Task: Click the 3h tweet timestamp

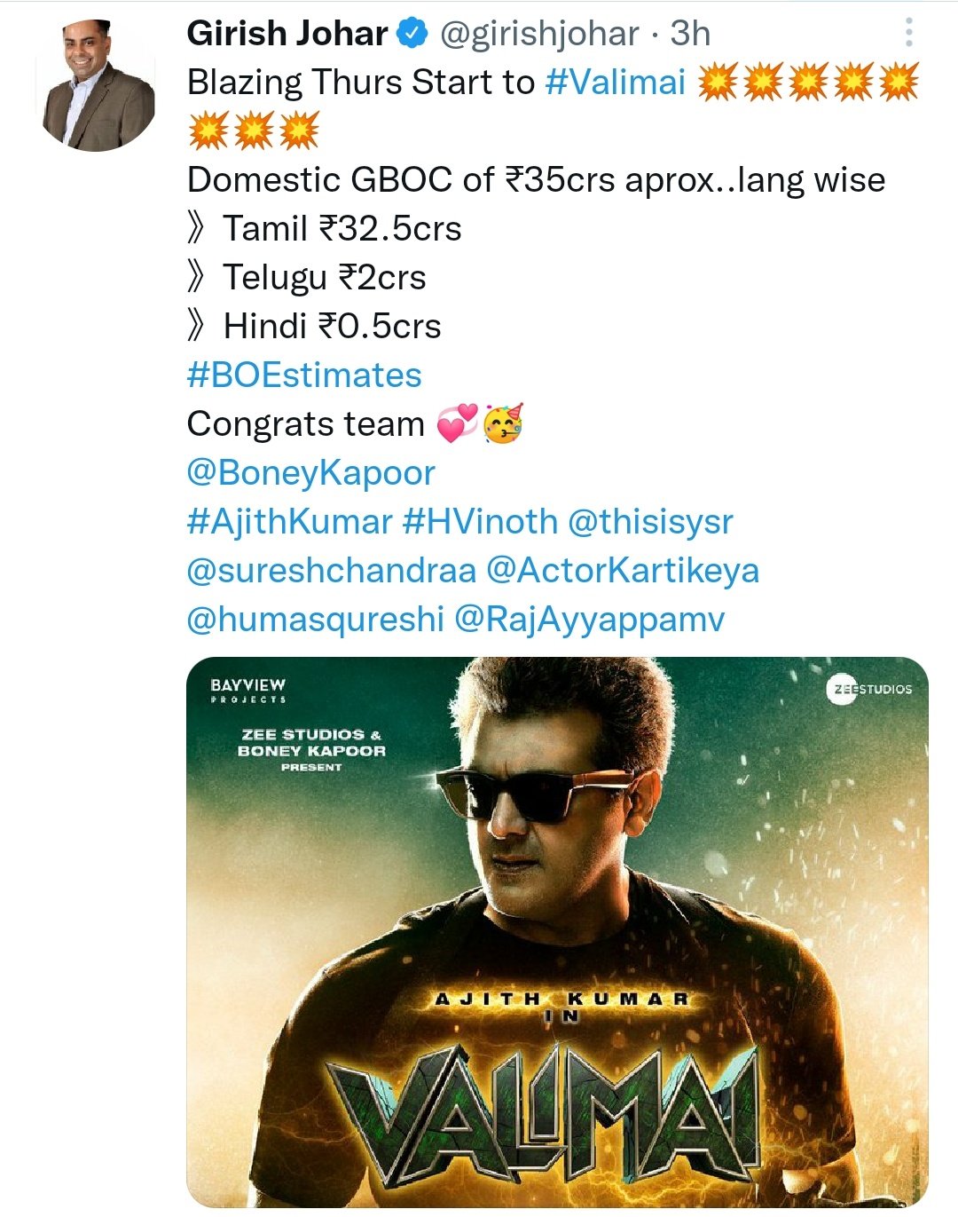Action: [x=690, y=34]
